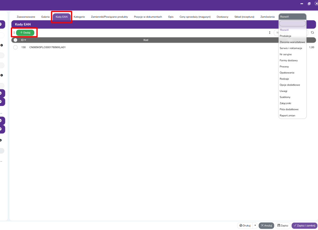Image resolution: width=318 pixels, height=230 pixels.
Task: Print using the Drukuj button
Action: (x=245, y=226)
